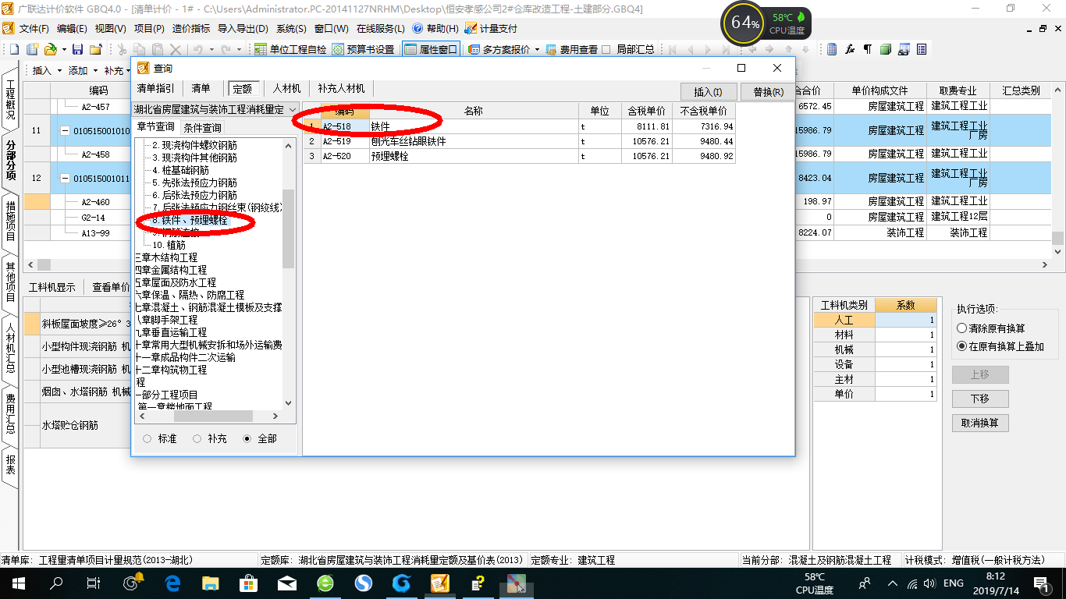Open the 文件(F) menu
This screenshot has height=599, width=1066.
[34, 28]
